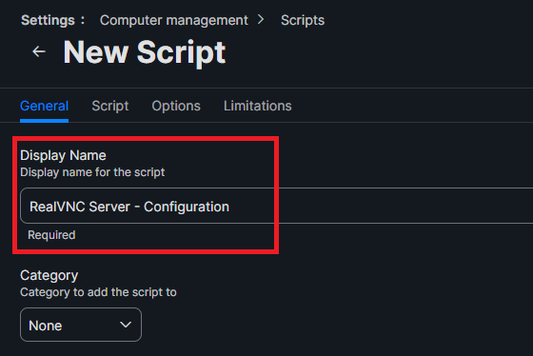533x356 pixels.
Task: Click the New Script page heading
Action: click(145, 52)
